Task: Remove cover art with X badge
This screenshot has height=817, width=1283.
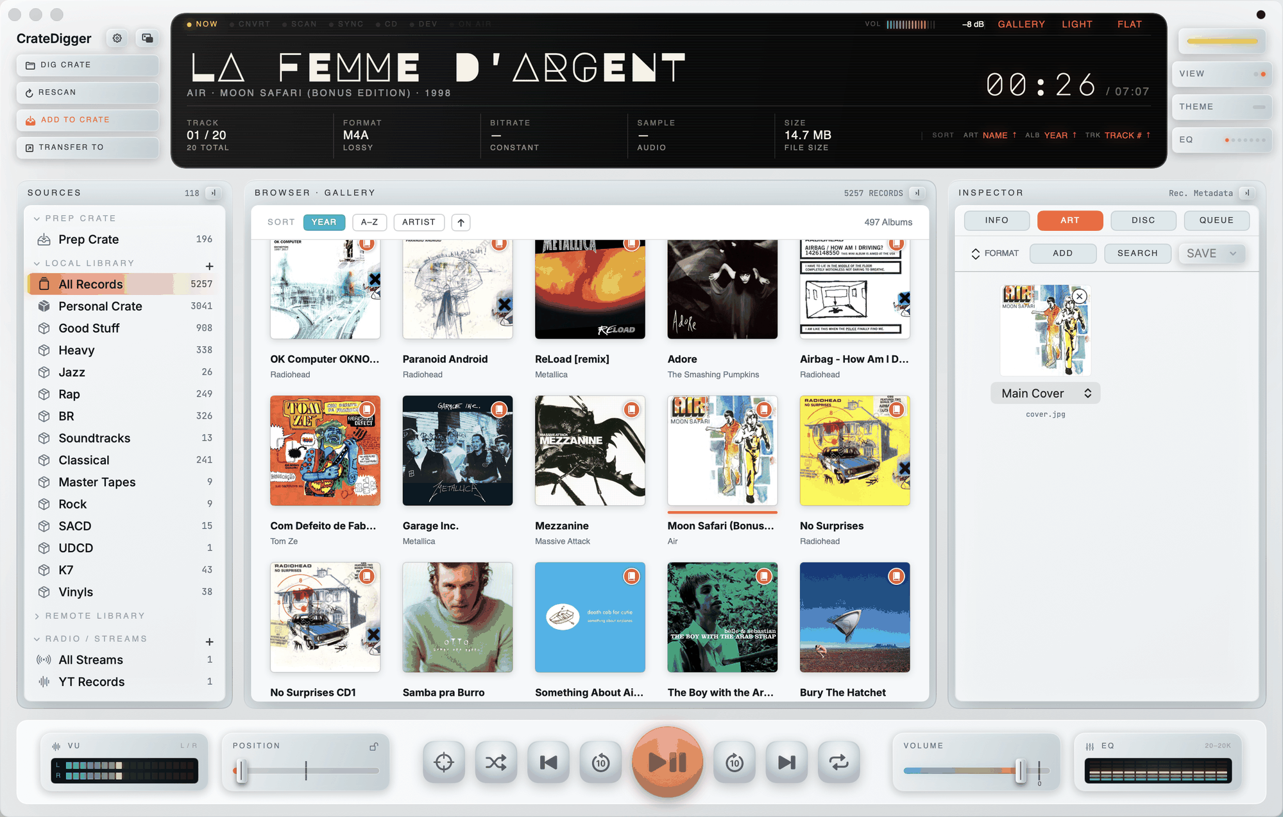Action: (1080, 296)
